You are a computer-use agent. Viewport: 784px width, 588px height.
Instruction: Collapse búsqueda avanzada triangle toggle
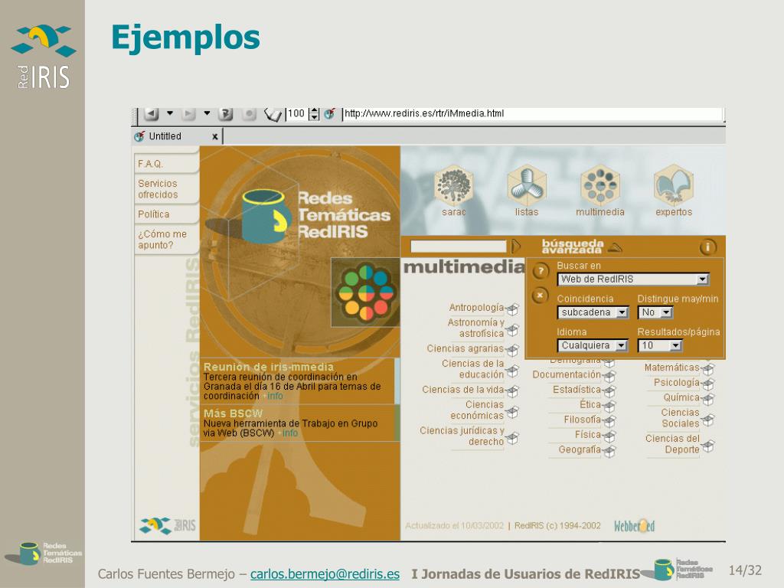[616, 247]
